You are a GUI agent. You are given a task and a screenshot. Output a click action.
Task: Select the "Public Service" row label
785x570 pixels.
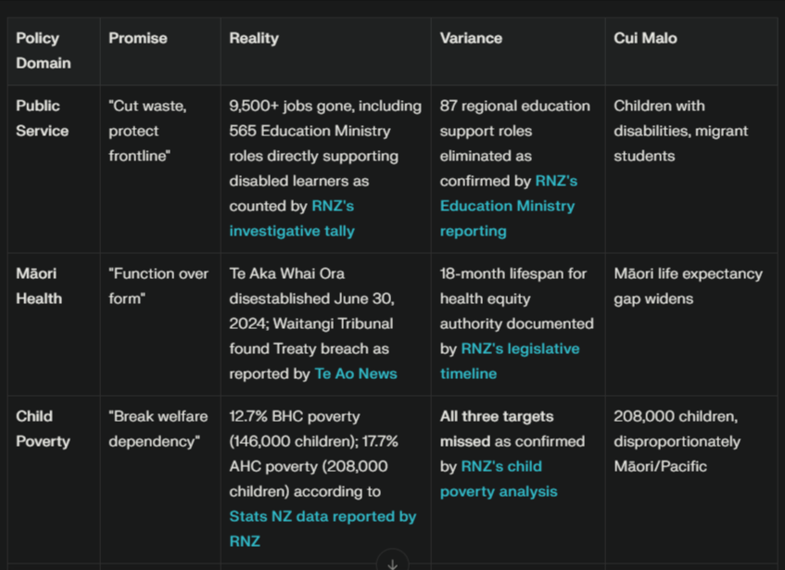pos(42,119)
